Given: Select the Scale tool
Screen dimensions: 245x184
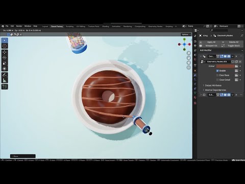Looking at the screenshot, I should [x=5, y=63].
